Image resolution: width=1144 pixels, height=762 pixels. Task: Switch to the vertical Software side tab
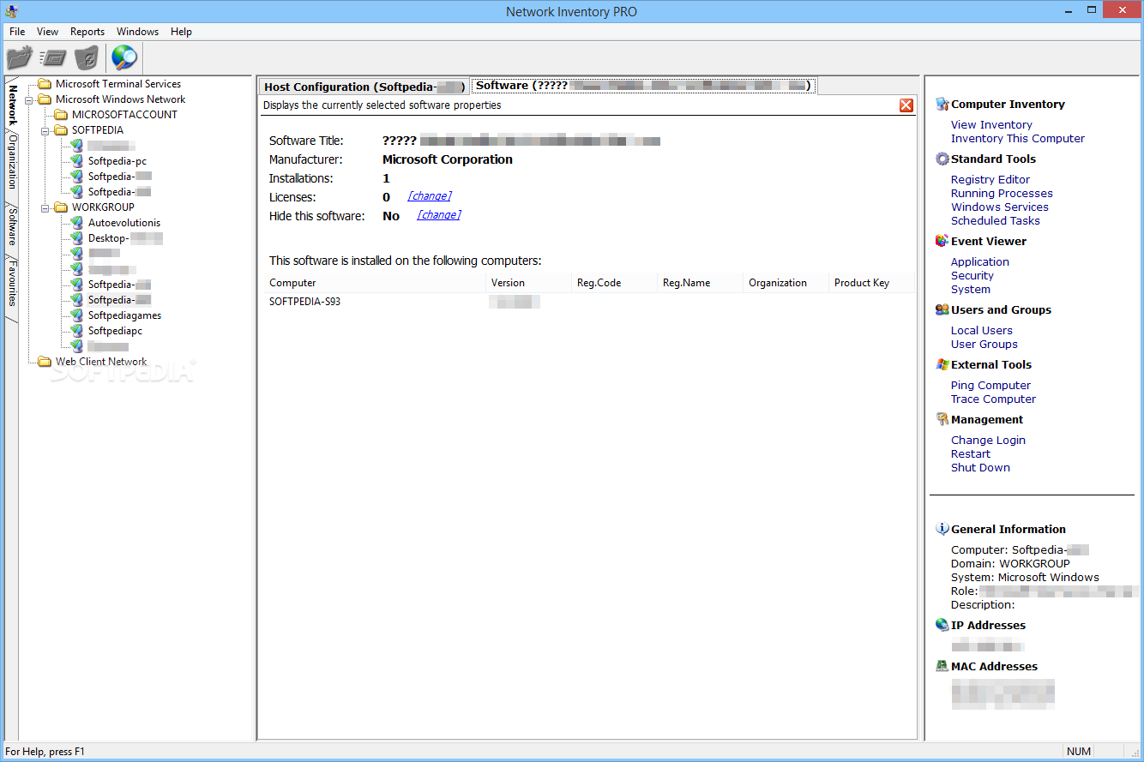click(x=12, y=227)
